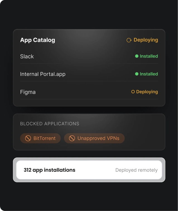The image size is (178, 211).
Task: Click the Deployed remotely label
Action: coord(136,170)
